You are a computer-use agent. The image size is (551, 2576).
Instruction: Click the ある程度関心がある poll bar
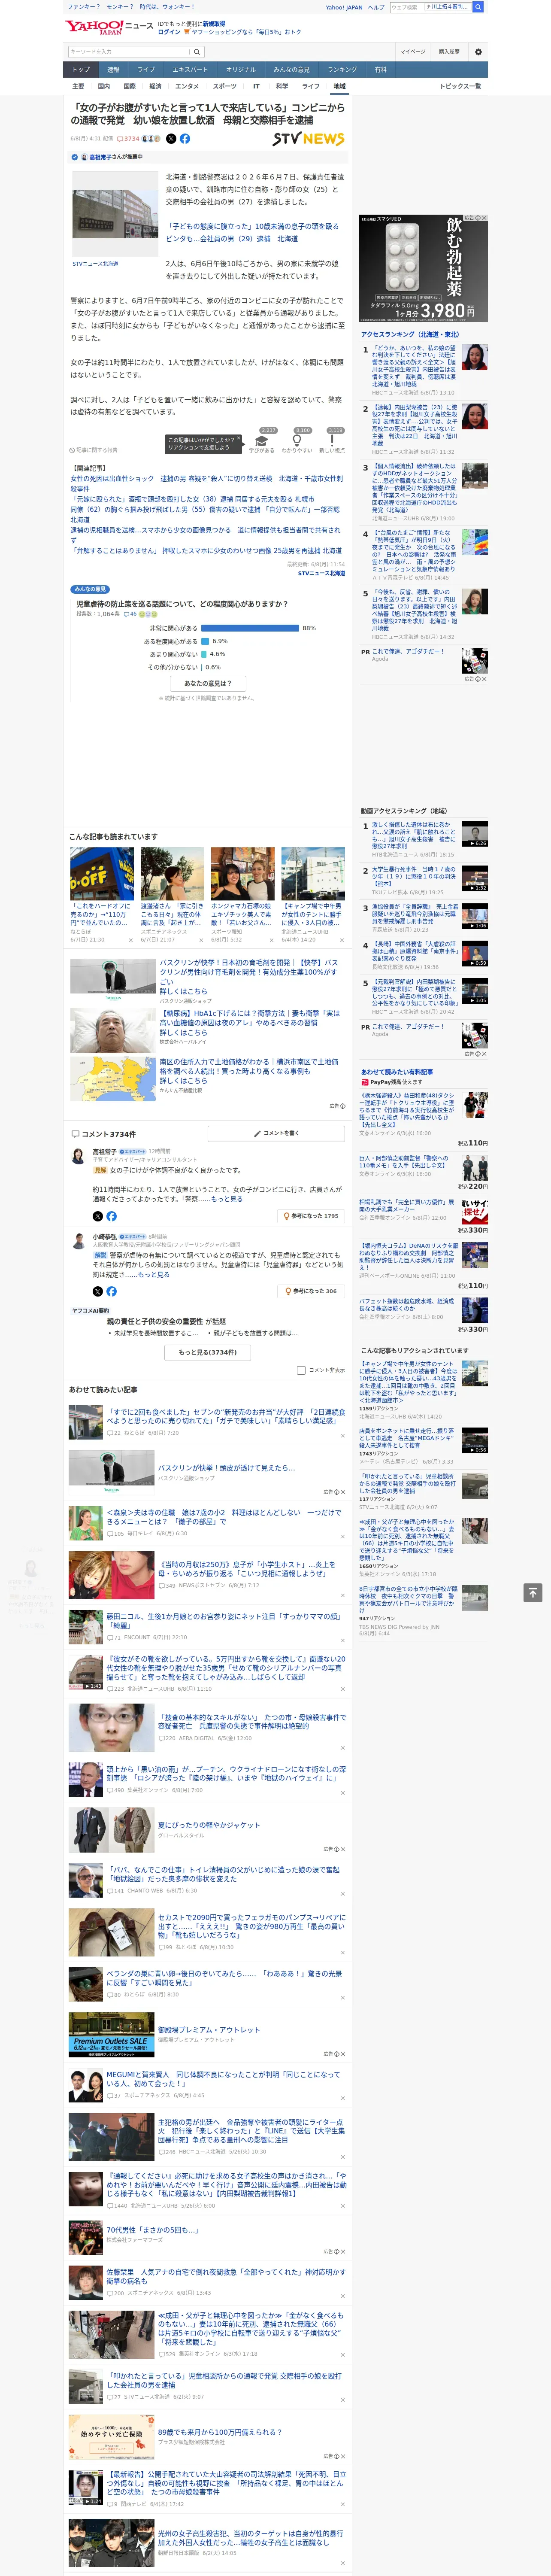point(205,641)
